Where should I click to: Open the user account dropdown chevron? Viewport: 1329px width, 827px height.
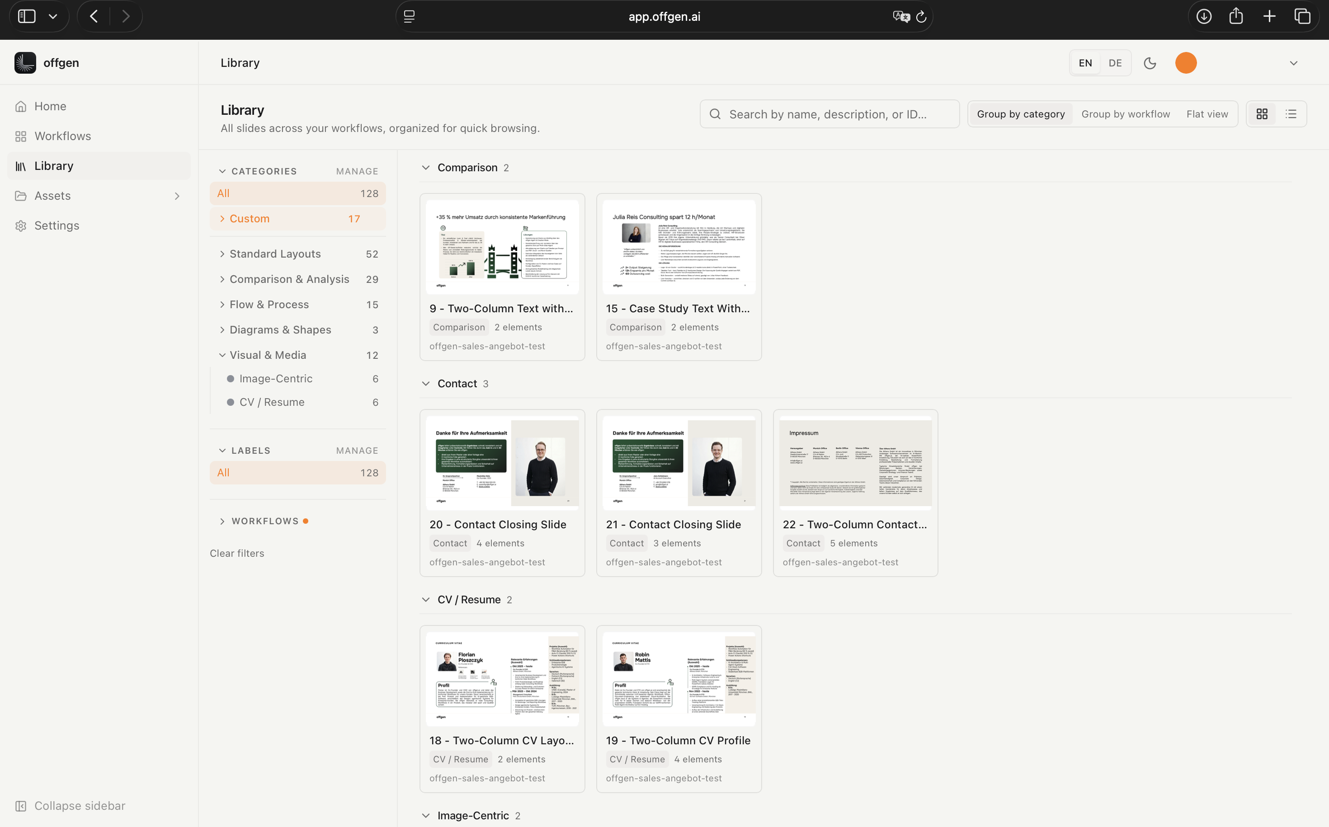tap(1293, 63)
